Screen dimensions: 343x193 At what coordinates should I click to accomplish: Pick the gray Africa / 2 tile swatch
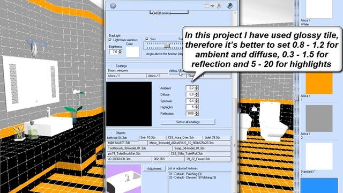point(319,118)
